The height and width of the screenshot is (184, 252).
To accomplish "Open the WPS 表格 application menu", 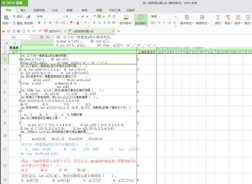I will tap(14, 3).
